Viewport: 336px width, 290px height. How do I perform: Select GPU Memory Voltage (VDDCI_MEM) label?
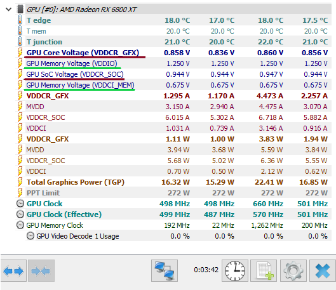(x=81, y=85)
